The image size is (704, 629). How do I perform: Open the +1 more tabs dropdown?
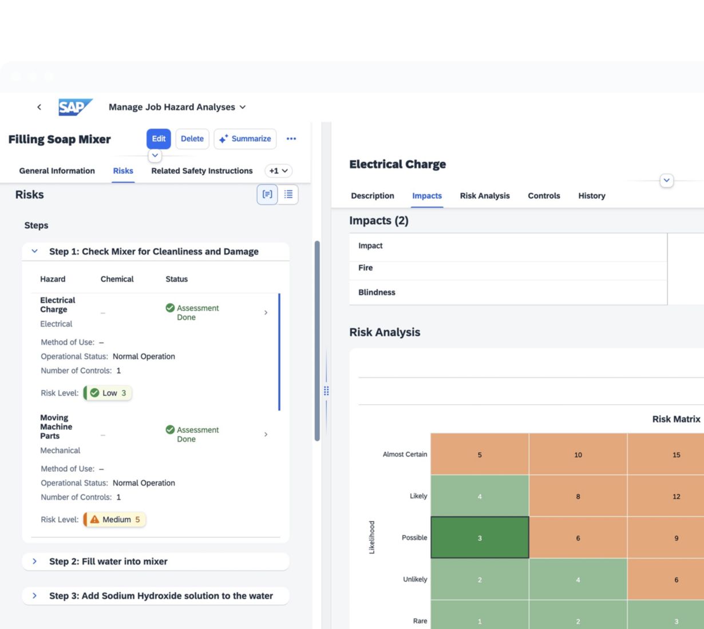click(279, 171)
